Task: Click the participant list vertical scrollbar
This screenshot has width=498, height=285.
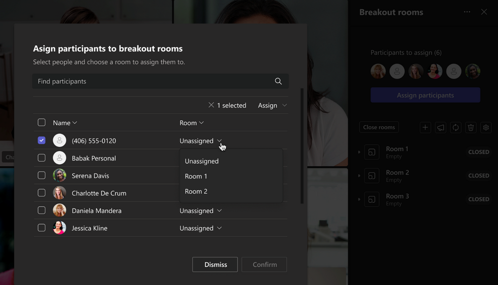Action: point(302,146)
